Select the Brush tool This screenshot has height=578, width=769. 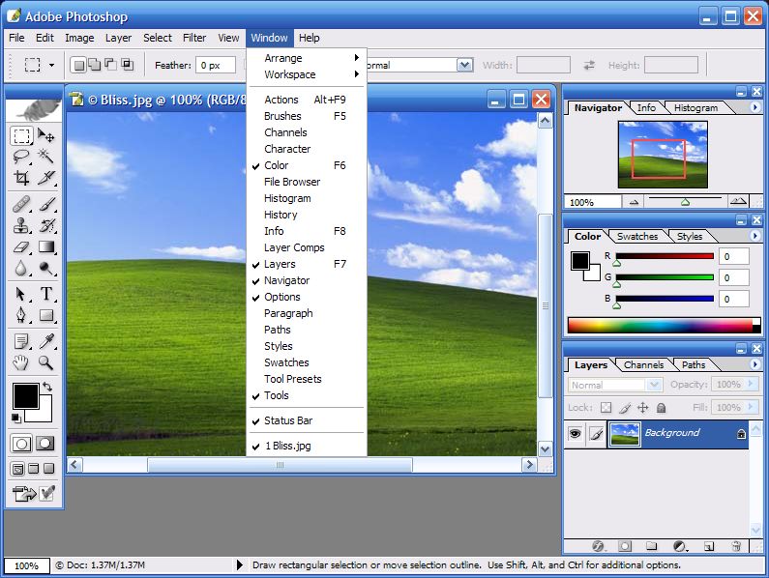(46, 203)
